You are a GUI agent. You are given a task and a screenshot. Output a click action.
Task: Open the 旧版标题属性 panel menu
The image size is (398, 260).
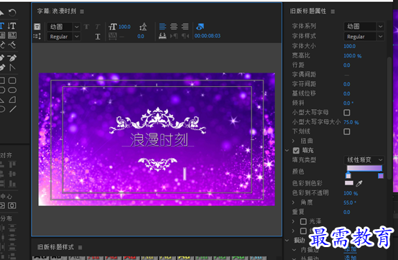(x=333, y=11)
